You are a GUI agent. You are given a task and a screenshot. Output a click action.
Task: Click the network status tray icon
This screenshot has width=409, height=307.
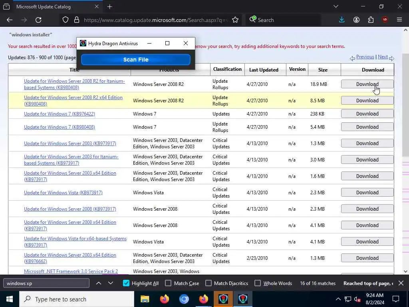(348, 299)
